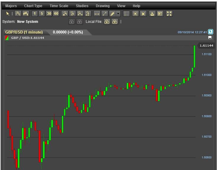The width and height of the screenshot is (218, 170).
Task: Toggle fullscreen with the expand arrows icon
Action: click(x=169, y=14)
